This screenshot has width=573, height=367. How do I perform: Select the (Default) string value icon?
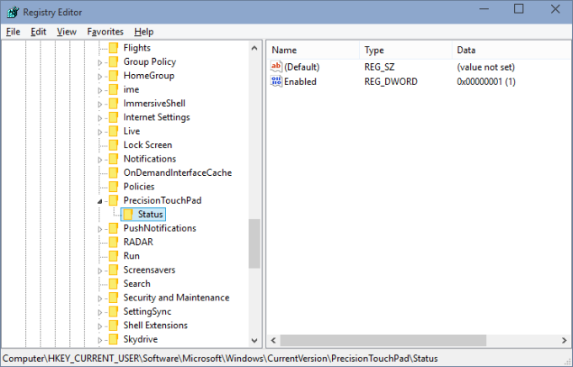click(276, 66)
